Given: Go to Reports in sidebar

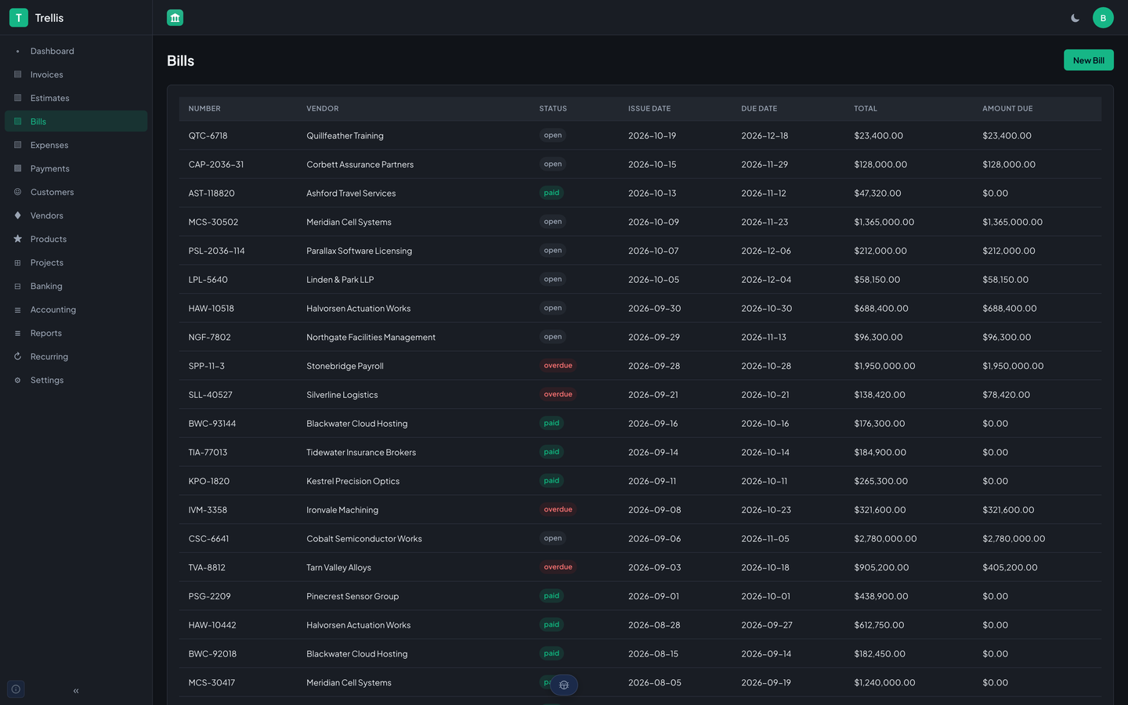Looking at the screenshot, I should [76, 333].
